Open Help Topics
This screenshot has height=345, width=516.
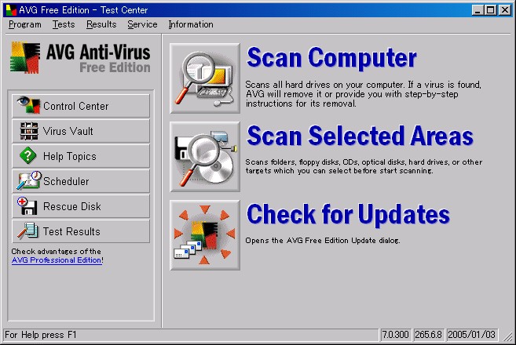pos(81,156)
